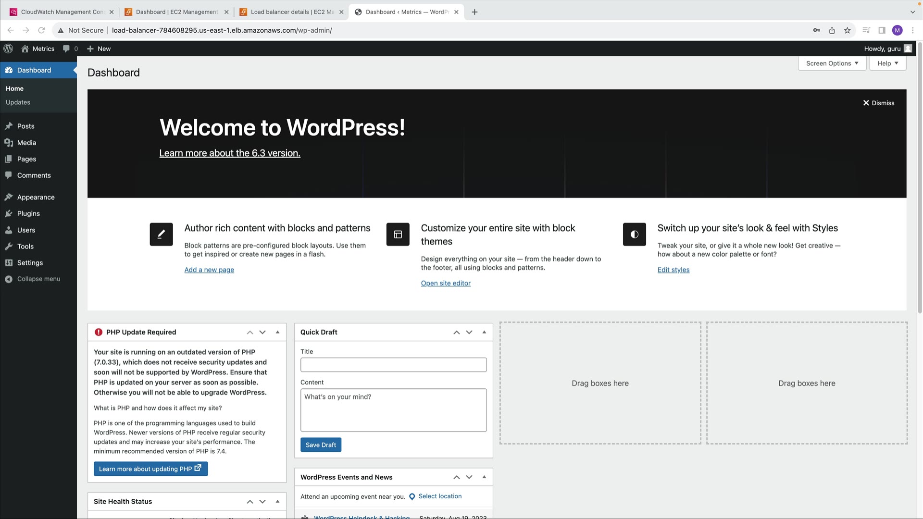The width and height of the screenshot is (923, 519).
Task: Switch to the Load balancer details tab
Action: coord(291,12)
